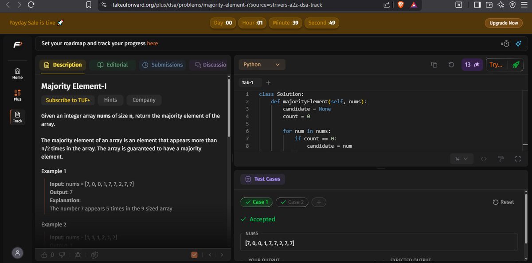Image resolution: width=532 pixels, height=263 pixels.
Task: Like the problem with thumbs up
Action: (x=44, y=255)
